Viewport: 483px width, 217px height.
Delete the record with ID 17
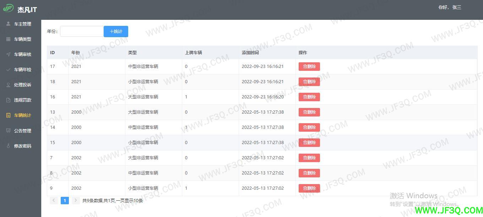pyautogui.click(x=309, y=67)
